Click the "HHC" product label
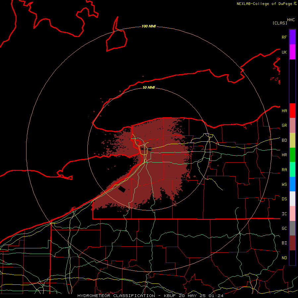Screen dimensions: 298x298 (x=291, y=20)
